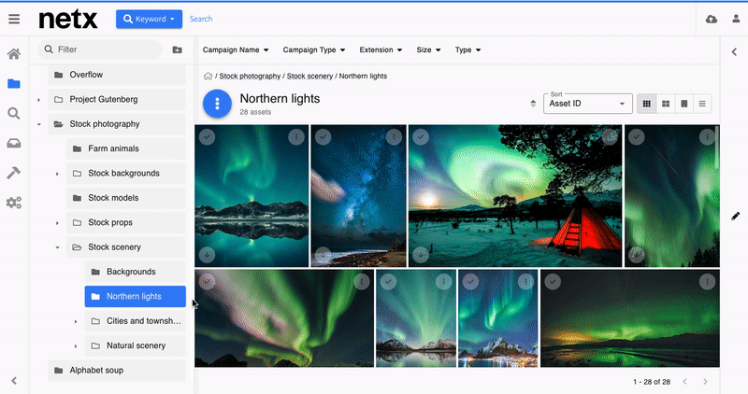The image size is (748, 394).
Task: Click the netx logo
Action: (68, 20)
